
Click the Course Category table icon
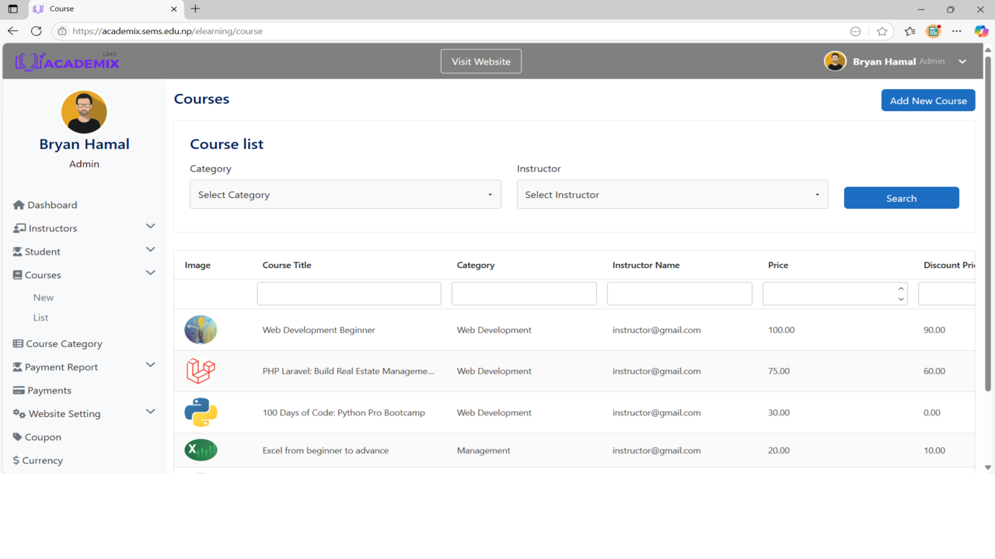click(18, 344)
